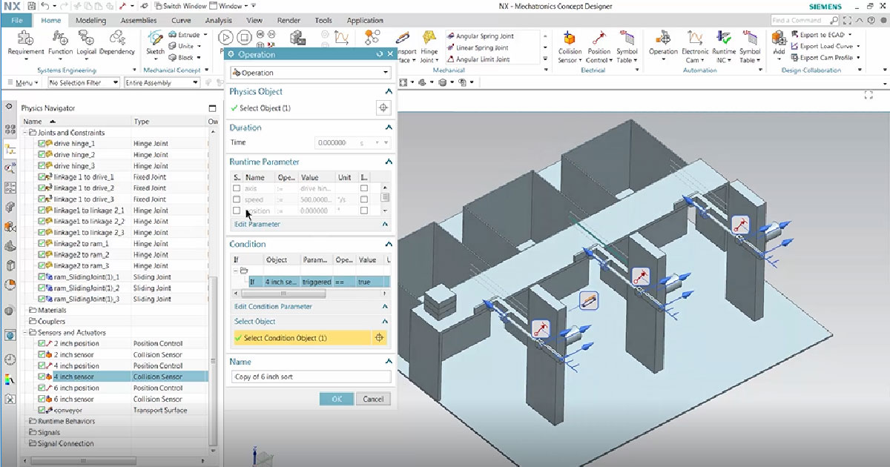890x467 pixels.
Task: Collapse the Edit Condition Parameter section
Action: (x=385, y=306)
